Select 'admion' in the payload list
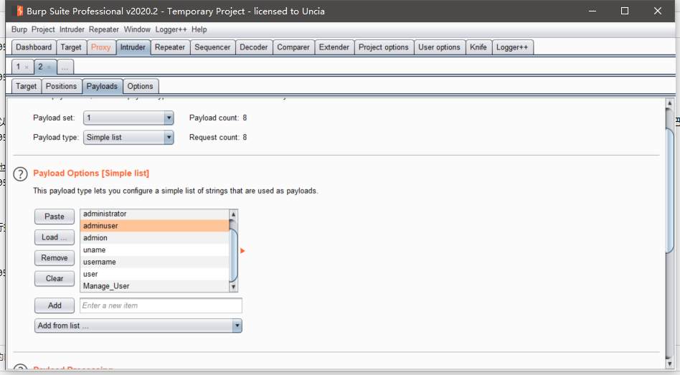 (155, 237)
